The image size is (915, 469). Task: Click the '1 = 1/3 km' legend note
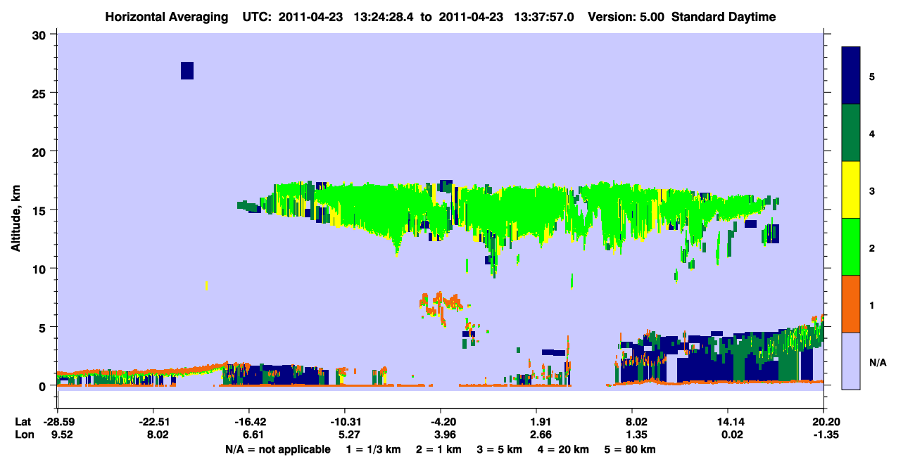[x=373, y=450]
